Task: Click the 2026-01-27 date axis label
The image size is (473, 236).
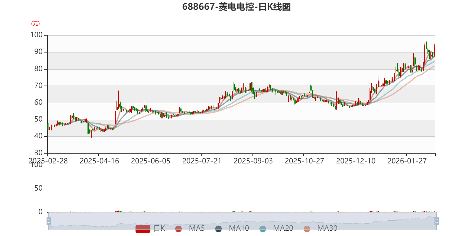Action: [x=407, y=161]
